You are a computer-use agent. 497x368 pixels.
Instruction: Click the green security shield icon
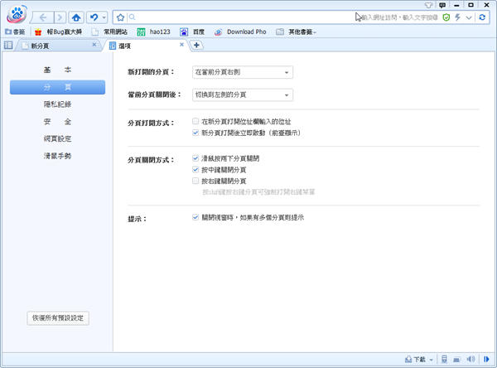pos(446,17)
